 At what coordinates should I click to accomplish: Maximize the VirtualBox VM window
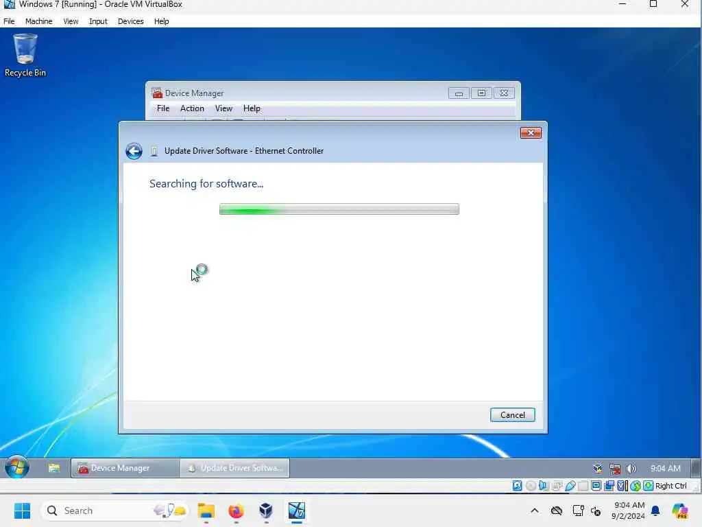[653, 4]
